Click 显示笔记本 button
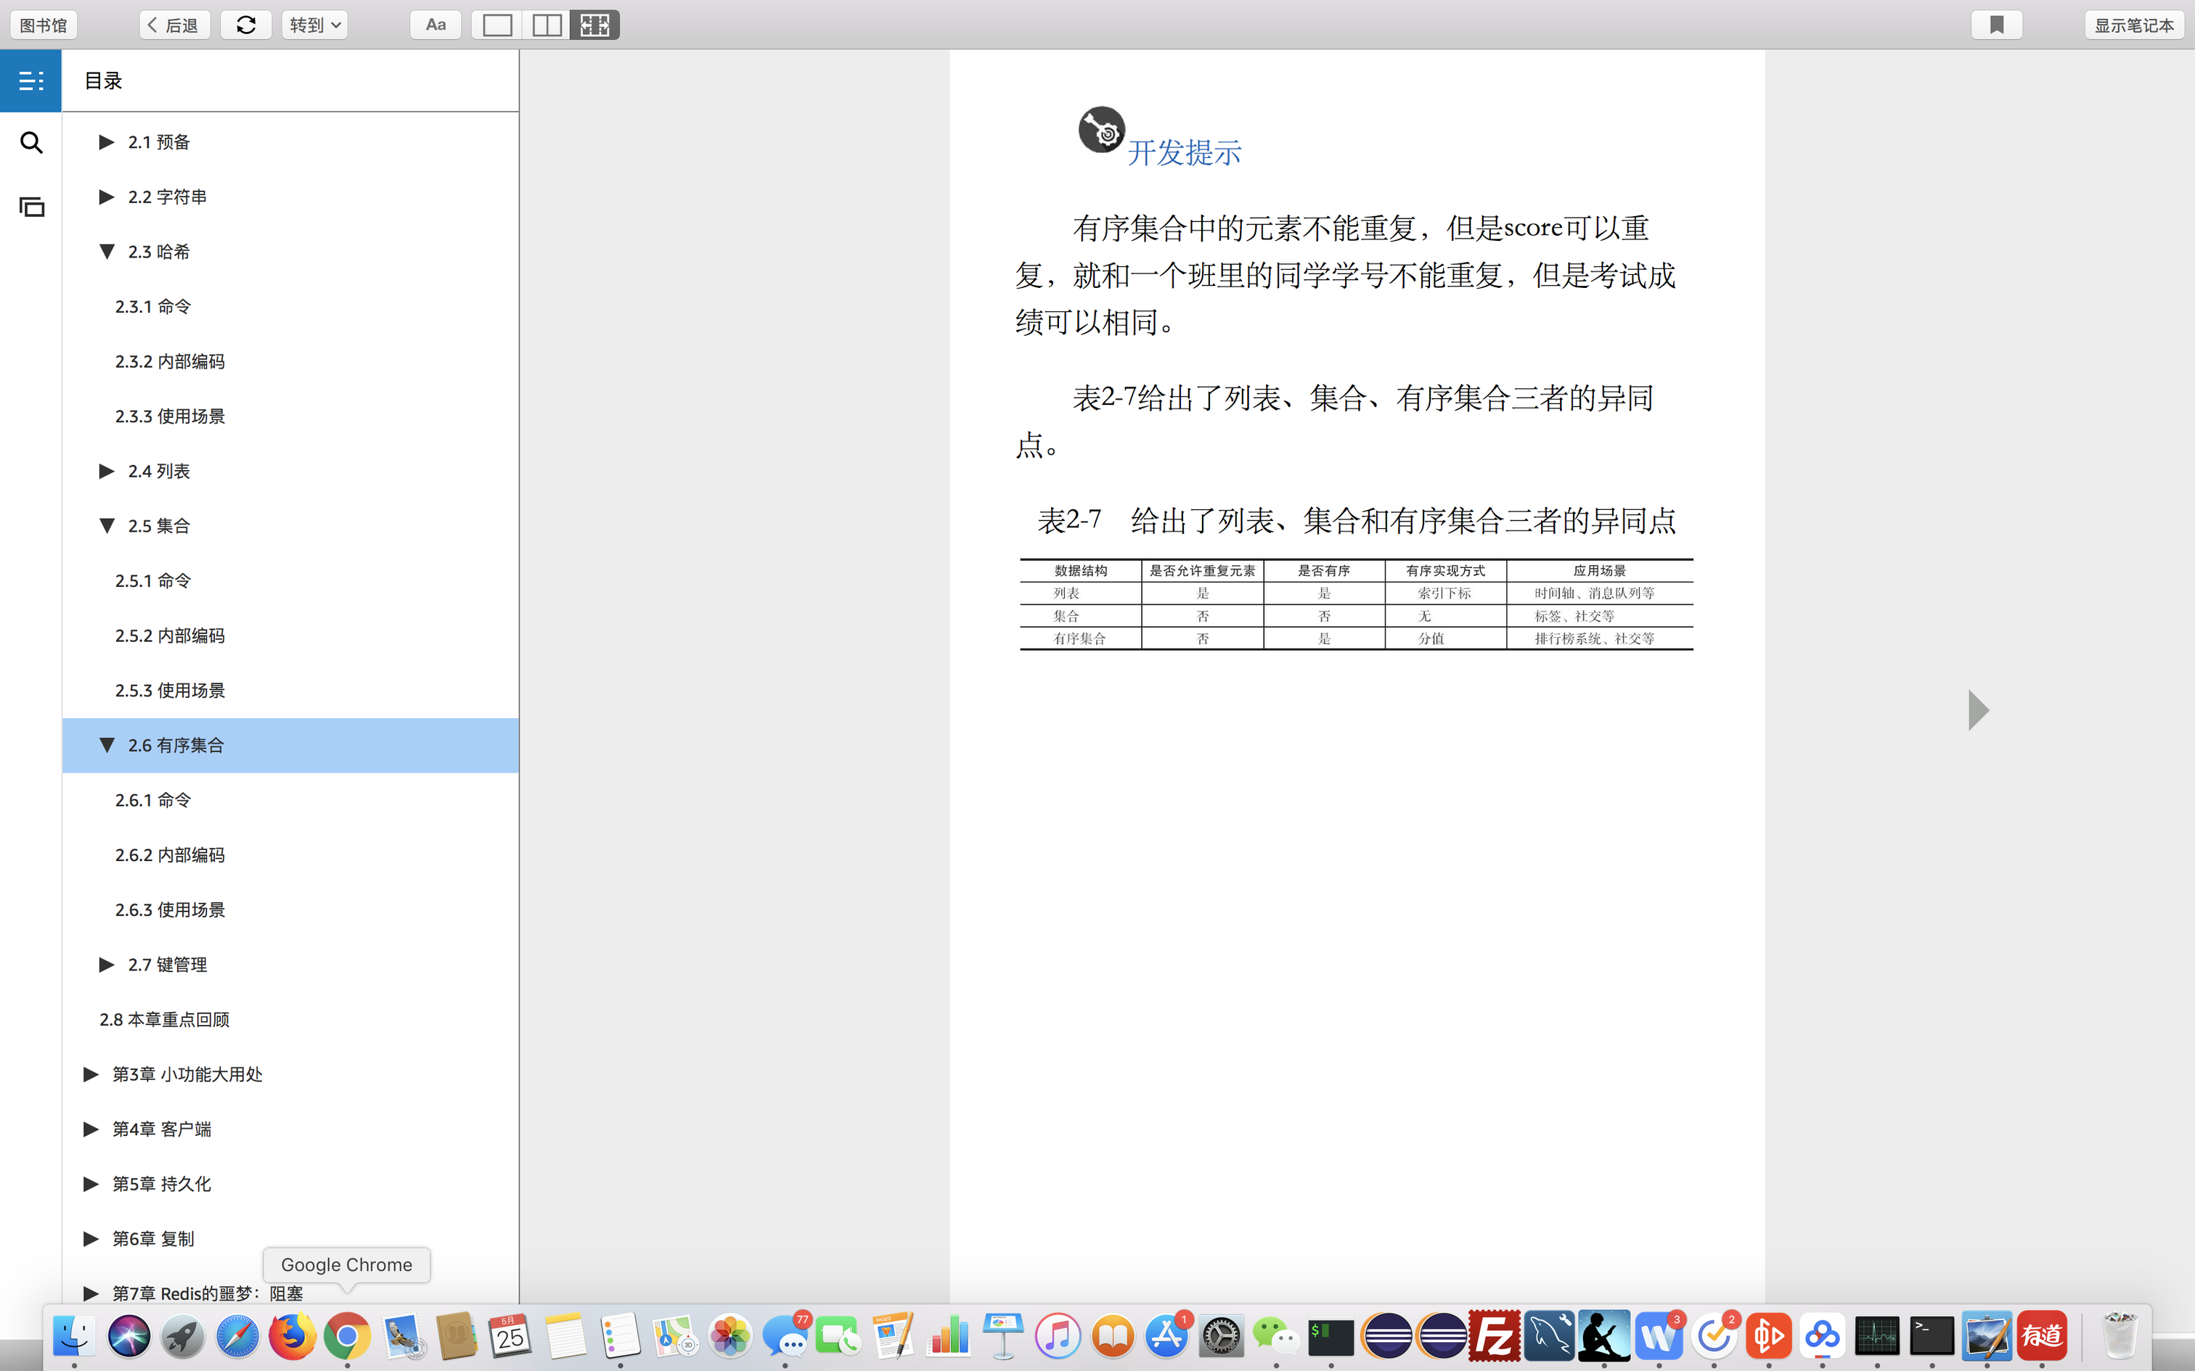Image resolution: width=2195 pixels, height=1371 pixels. pos(2133,25)
